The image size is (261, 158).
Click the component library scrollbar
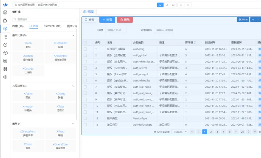coord(77,74)
